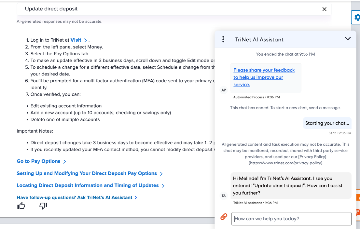Click the Important Notes heading
360x229 pixels.
35,131
